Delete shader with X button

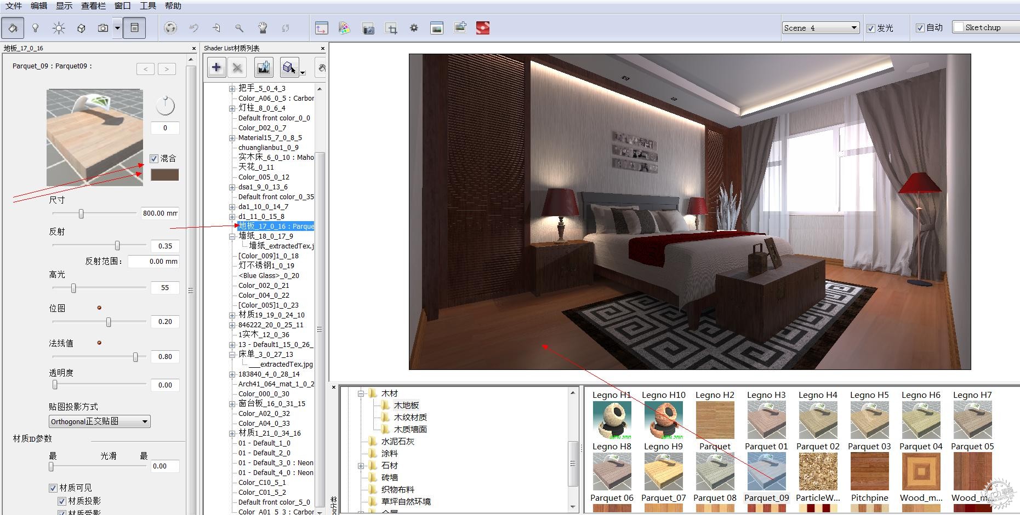click(237, 67)
